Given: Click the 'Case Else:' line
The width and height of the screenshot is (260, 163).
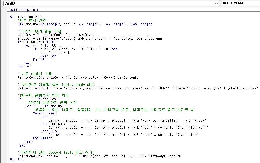Looking at the screenshot, I should click(50, 131).
